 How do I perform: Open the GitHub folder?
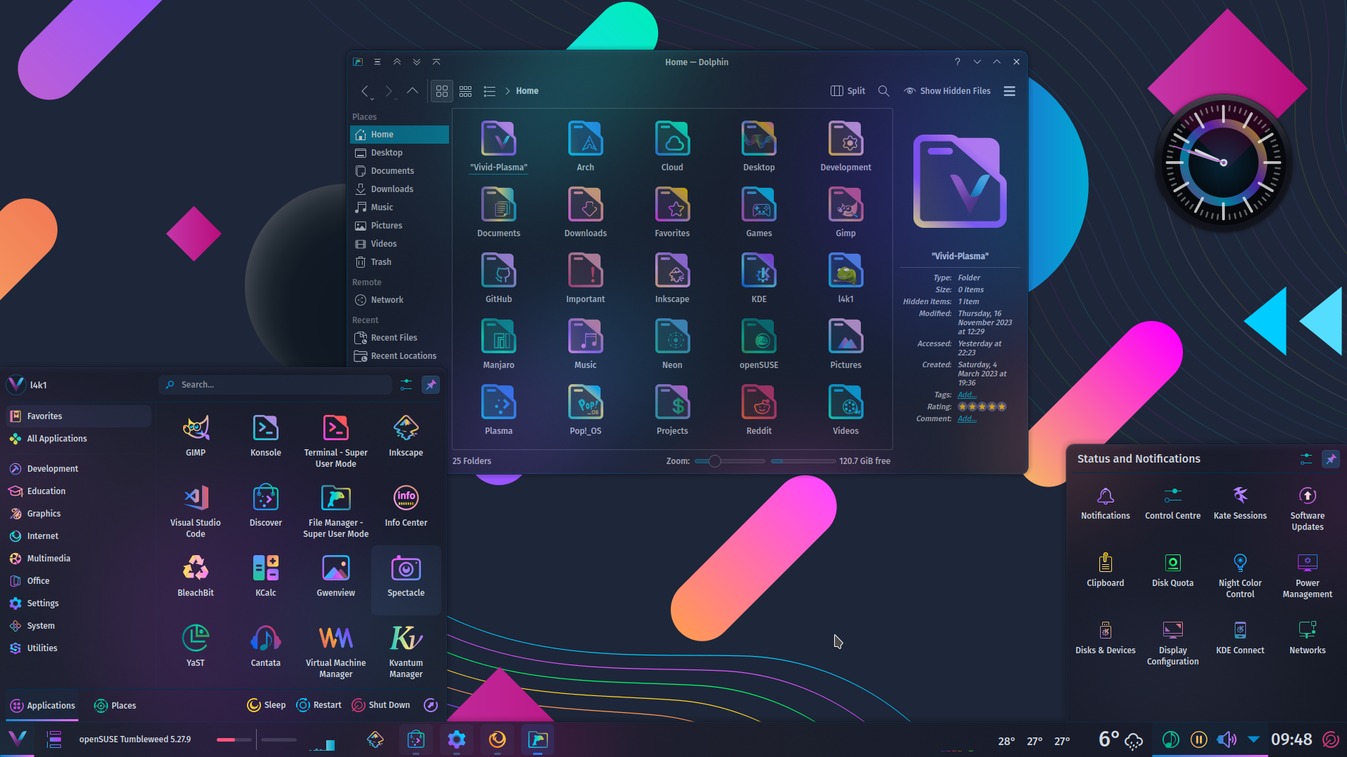coord(499,278)
